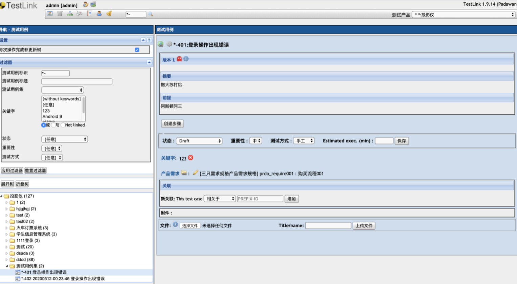The image size is (517, 284).
Task: Collapse the 测试用例集 (2) tree folder
Action: 6,266
